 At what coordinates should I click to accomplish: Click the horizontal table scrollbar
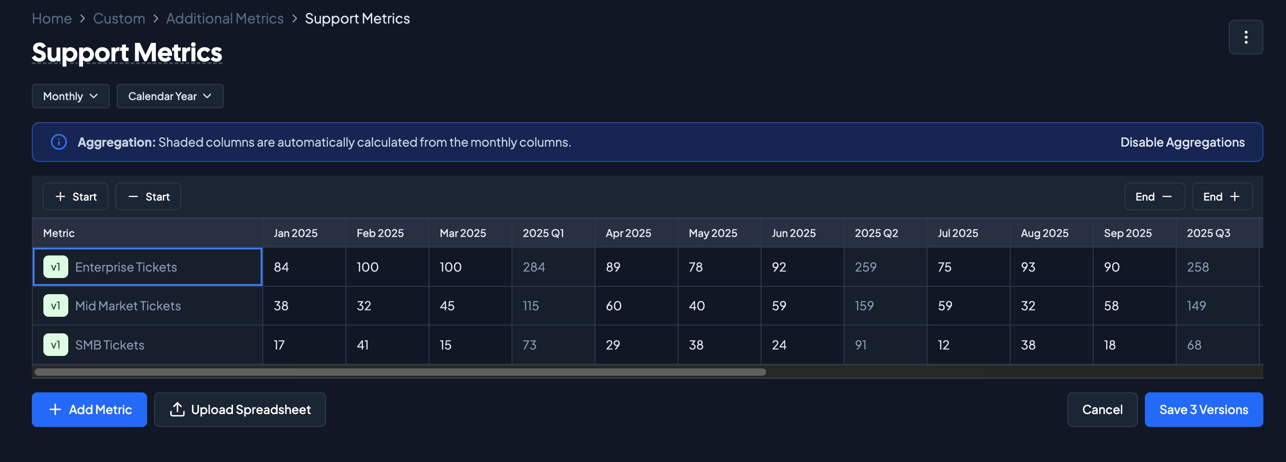point(399,372)
